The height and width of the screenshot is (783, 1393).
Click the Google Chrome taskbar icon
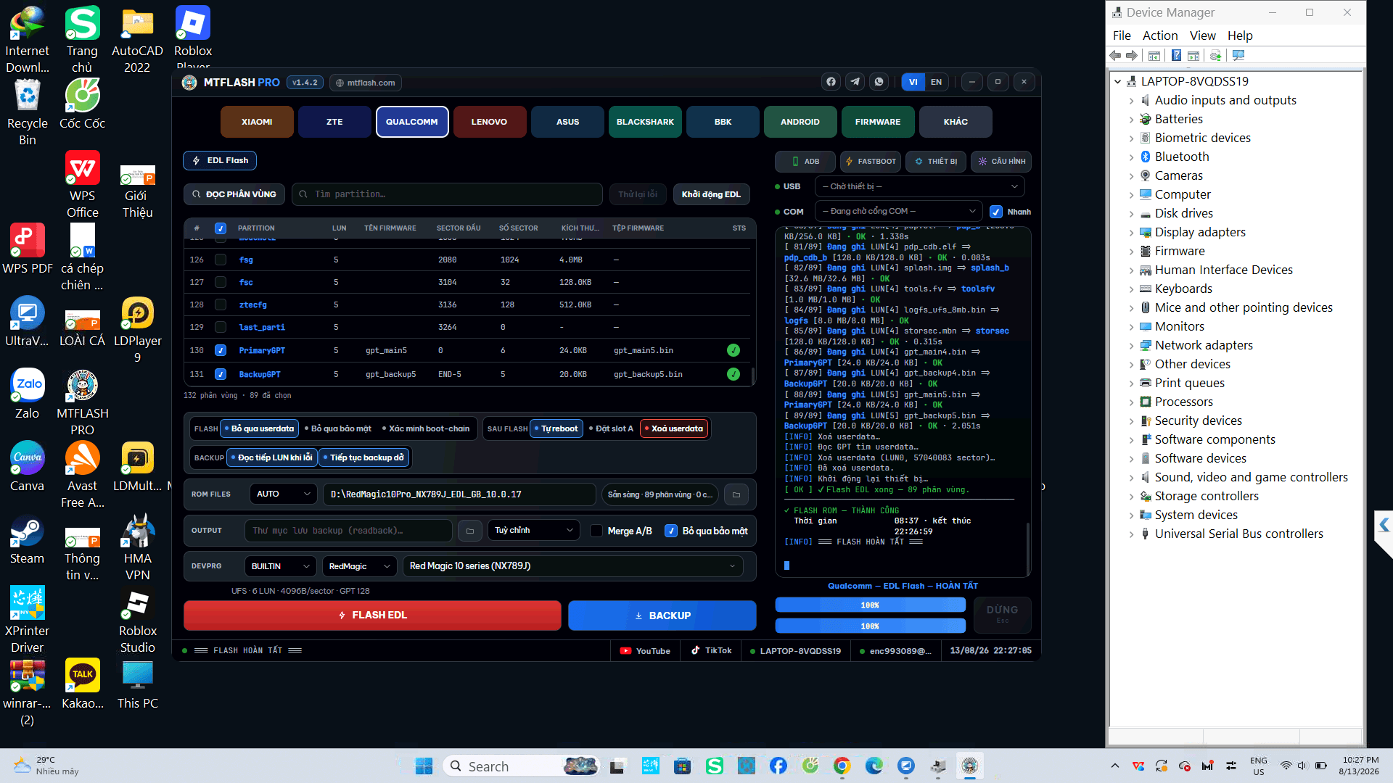pos(842,766)
